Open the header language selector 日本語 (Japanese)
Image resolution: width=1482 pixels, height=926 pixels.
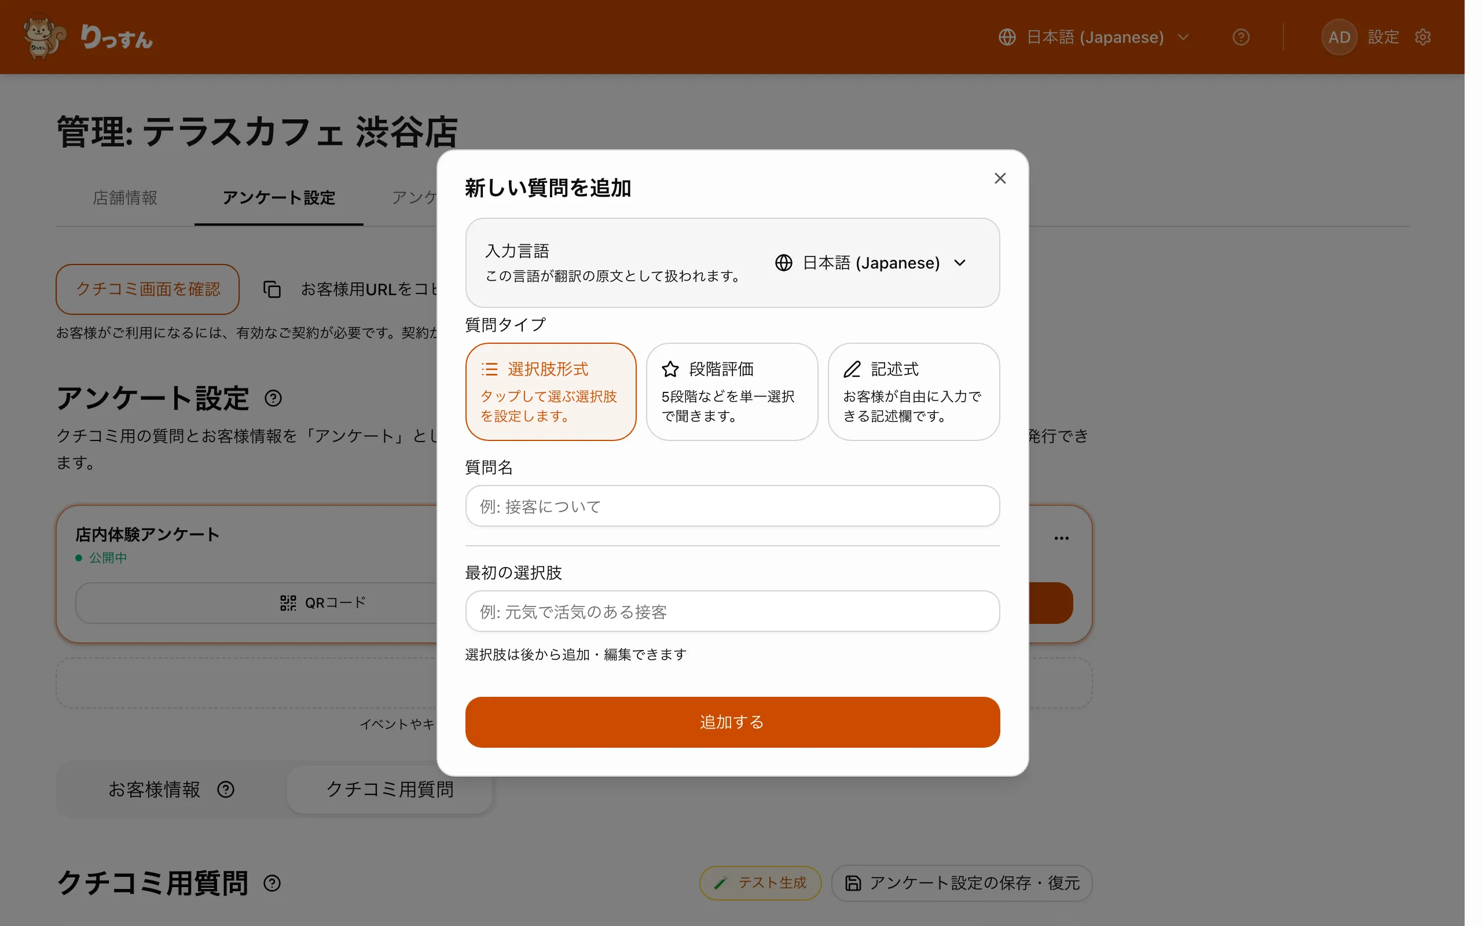[1094, 38]
